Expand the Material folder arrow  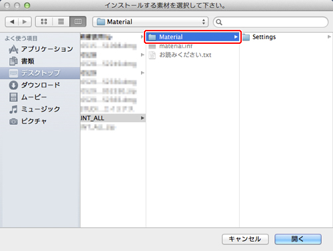coord(236,37)
